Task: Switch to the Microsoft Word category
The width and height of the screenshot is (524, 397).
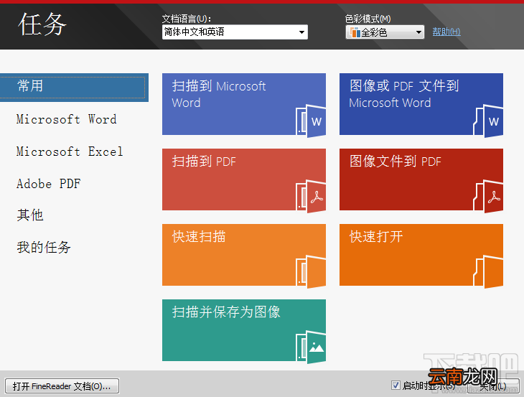Action: click(x=67, y=119)
